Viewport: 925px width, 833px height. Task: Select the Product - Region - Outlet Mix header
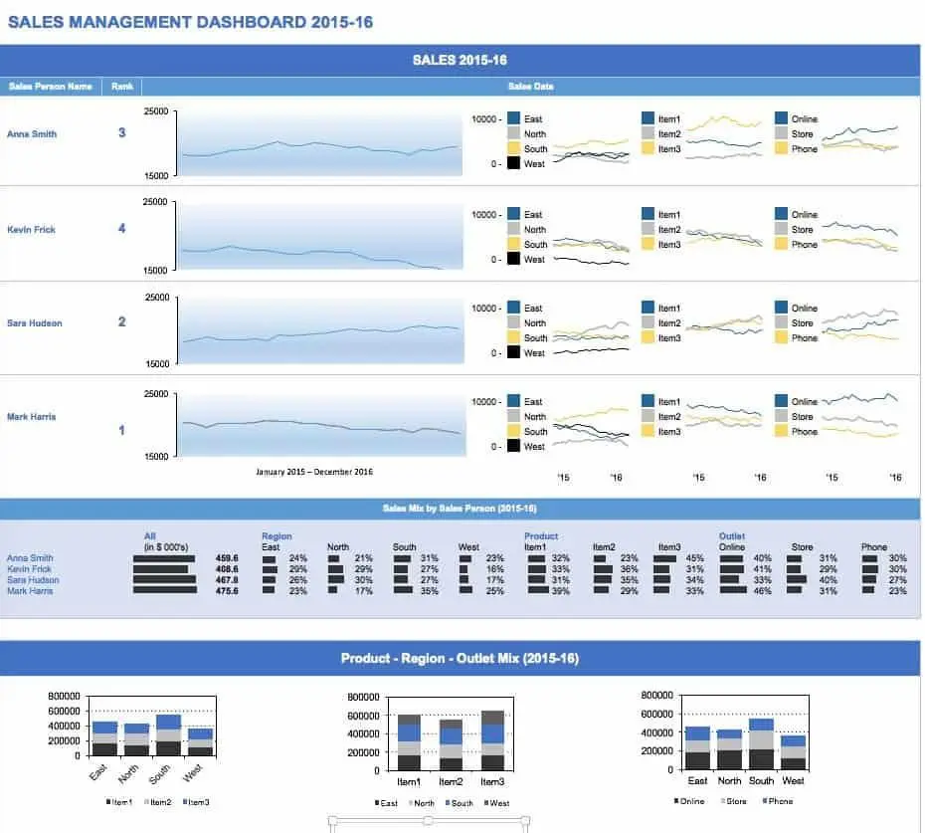pyautogui.click(x=462, y=658)
